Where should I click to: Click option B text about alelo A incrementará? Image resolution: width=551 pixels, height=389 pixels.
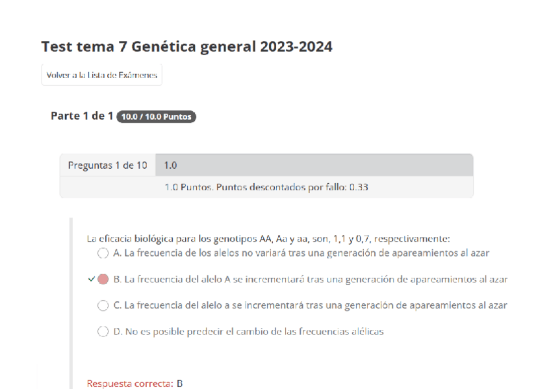pos(311,279)
